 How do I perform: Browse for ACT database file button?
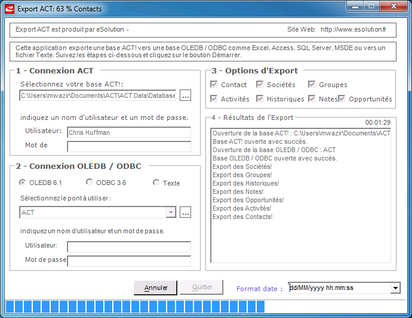[185, 95]
